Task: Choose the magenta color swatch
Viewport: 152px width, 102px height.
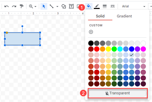Action: tap(143, 49)
